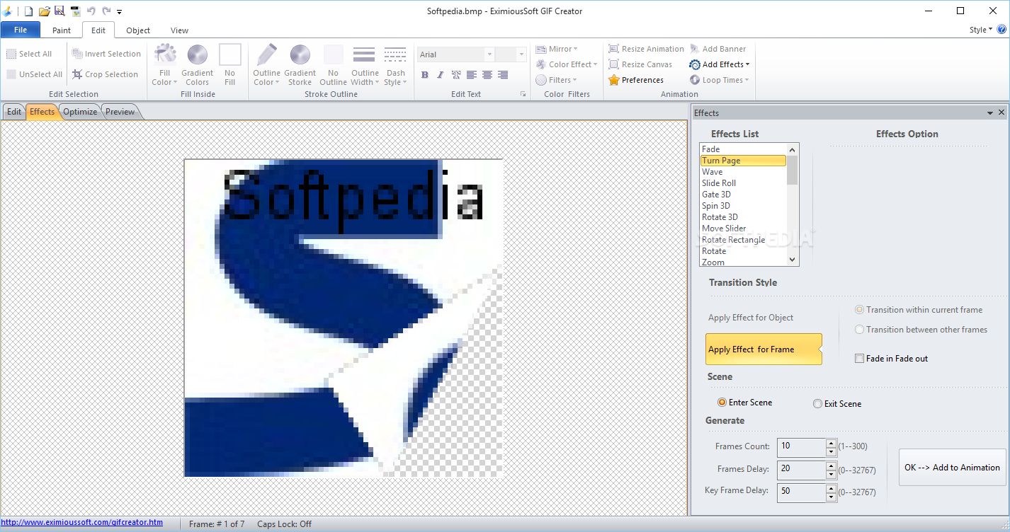Align text left
Image resolution: width=1010 pixels, height=532 pixels.
point(472,74)
